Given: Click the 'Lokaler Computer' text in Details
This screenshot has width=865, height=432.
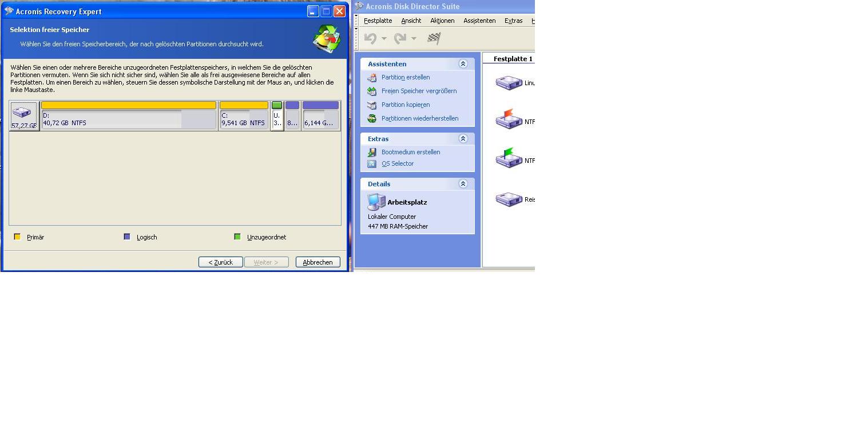Looking at the screenshot, I should point(392,217).
